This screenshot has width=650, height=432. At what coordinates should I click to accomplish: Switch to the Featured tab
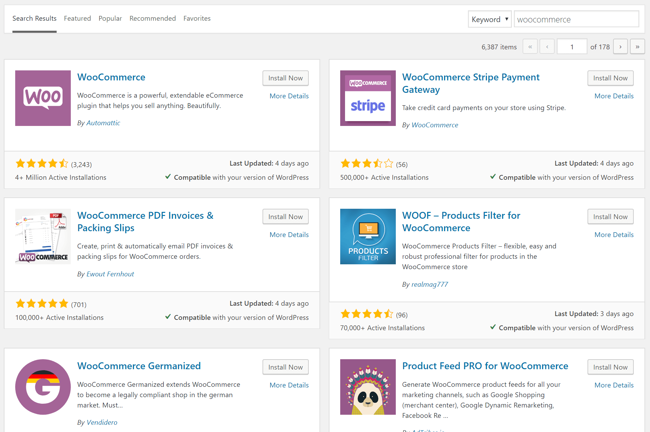77,18
